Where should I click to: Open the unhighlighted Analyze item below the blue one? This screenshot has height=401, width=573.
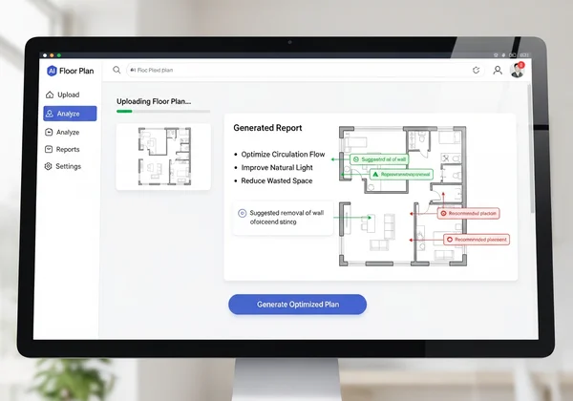(x=62, y=132)
